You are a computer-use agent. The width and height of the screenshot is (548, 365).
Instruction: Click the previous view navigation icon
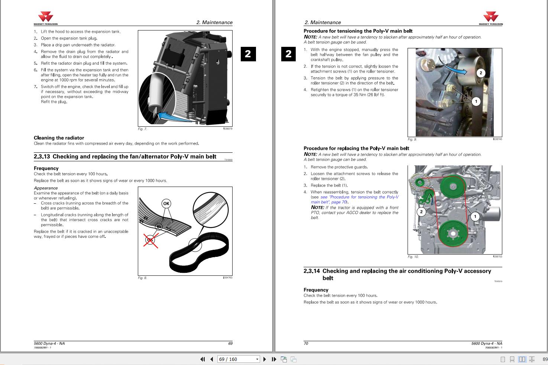click(284, 359)
